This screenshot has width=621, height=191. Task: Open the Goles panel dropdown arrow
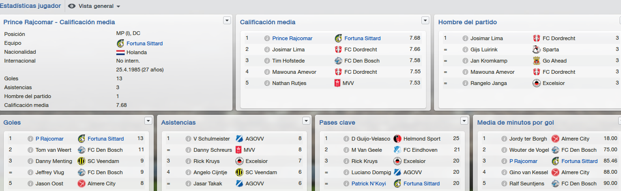tap(148, 120)
